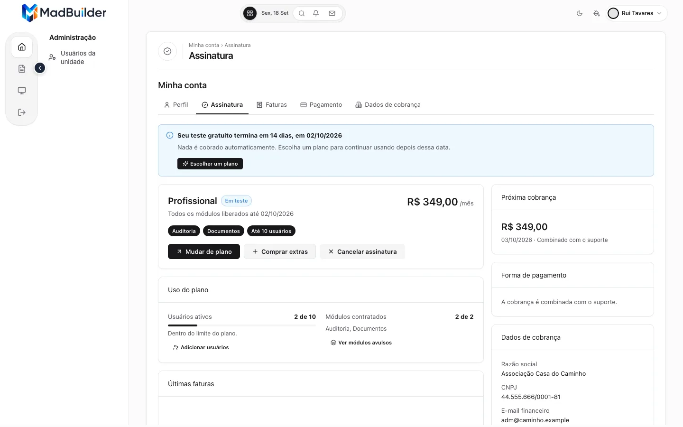Image resolution: width=683 pixels, height=427 pixels.
Task: Click the logout icon in sidebar
Action: 22,112
